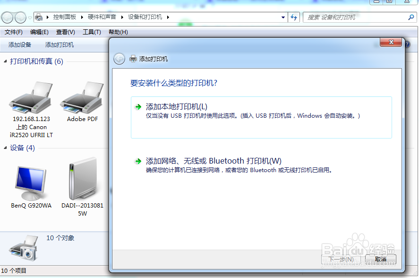
Task: Expand the arrow after 控制面板 breadcrumb
Action: (x=82, y=17)
